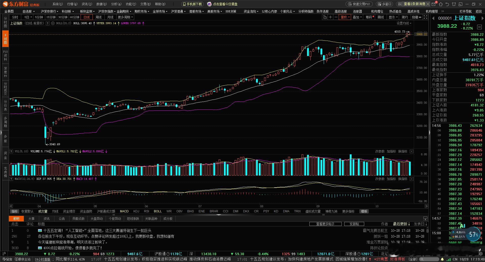Screen dimensions: 485x262
Task: Open the mobile version download button
Action: [192, 4]
